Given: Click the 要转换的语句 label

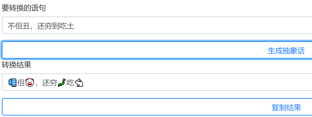Looking at the screenshot, I should tap(24, 8).
